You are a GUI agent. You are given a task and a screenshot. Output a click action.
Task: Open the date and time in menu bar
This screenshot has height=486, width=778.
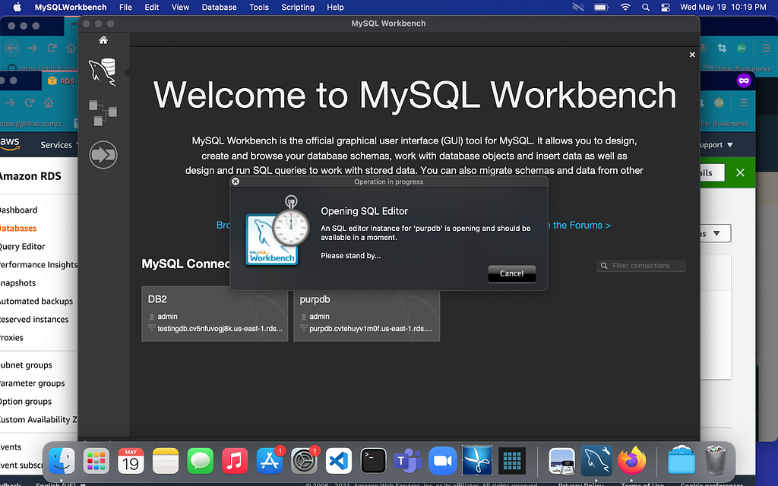[x=723, y=7]
